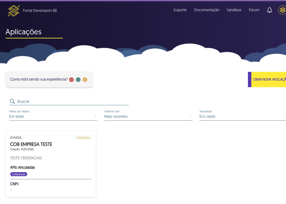Rate experience with red sad face
This screenshot has height=204, width=286.
tap(71, 80)
